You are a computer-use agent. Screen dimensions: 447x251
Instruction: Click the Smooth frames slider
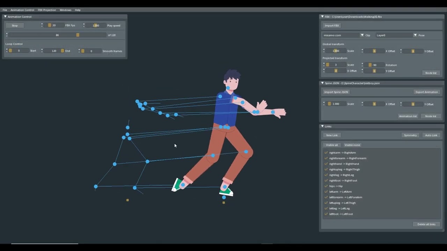point(91,51)
